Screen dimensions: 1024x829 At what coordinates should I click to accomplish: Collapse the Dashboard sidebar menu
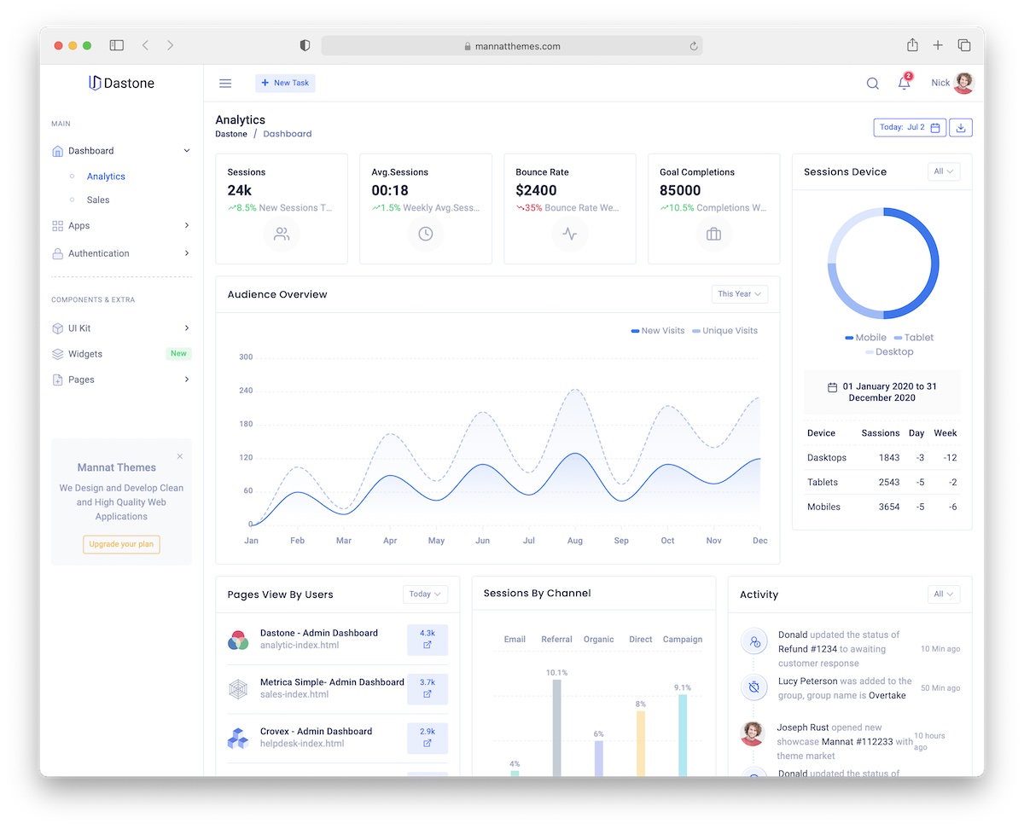[187, 151]
